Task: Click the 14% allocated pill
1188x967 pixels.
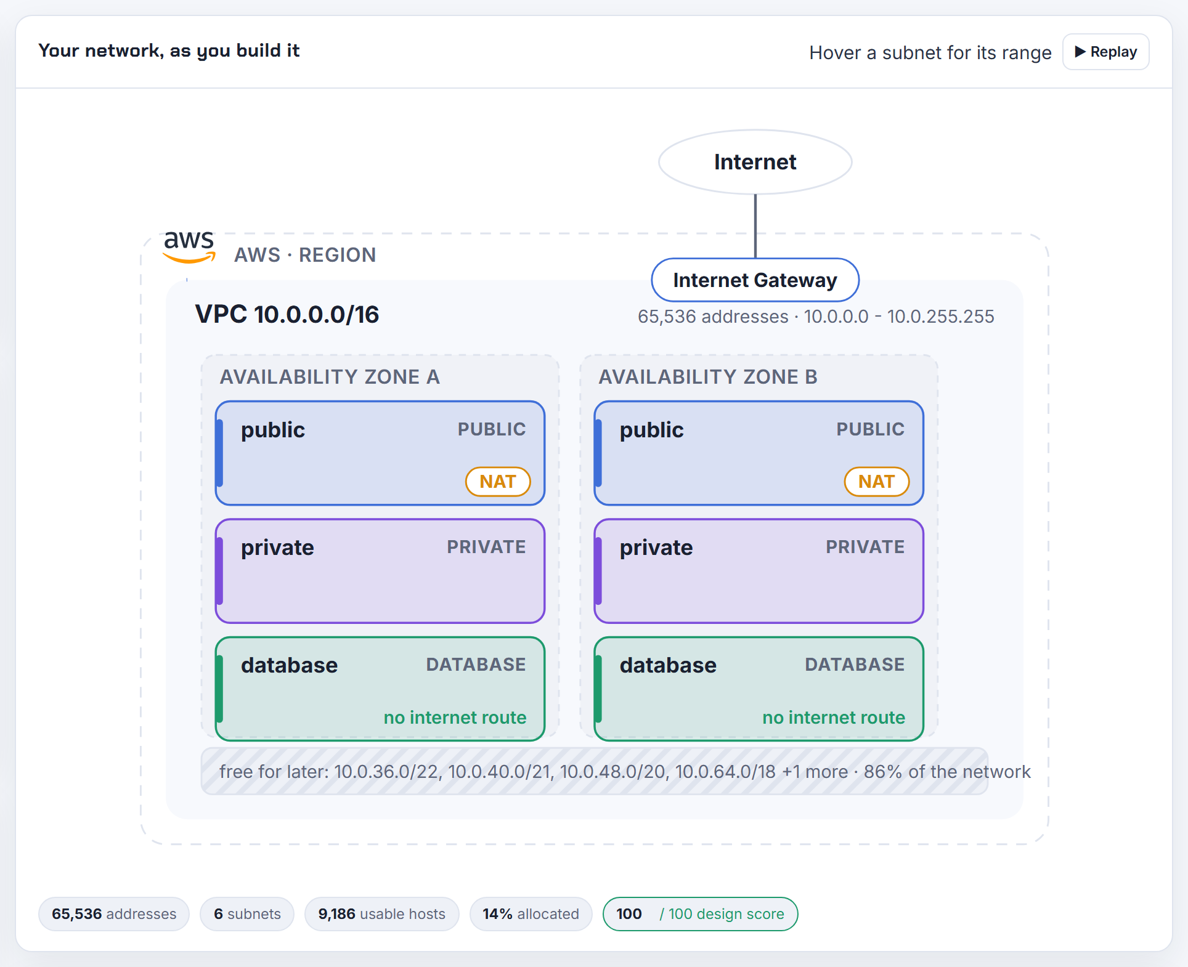Action: (x=531, y=914)
